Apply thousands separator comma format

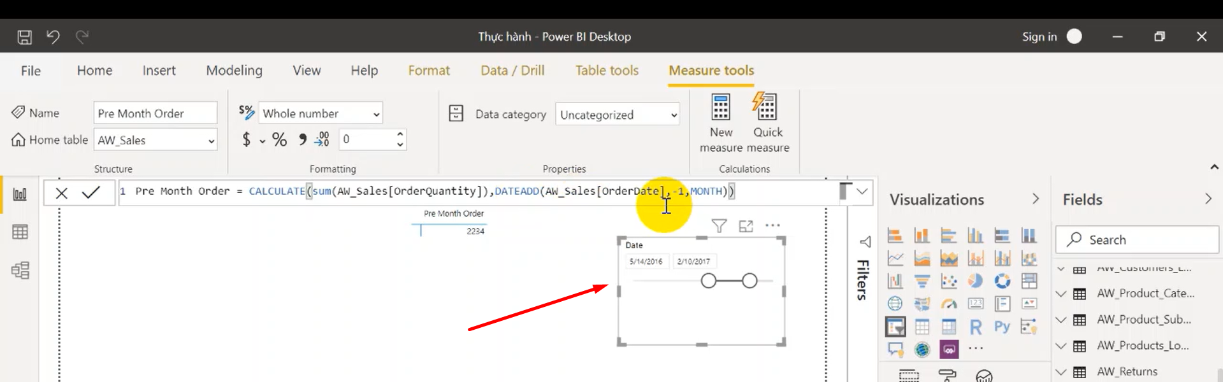[302, 139]
